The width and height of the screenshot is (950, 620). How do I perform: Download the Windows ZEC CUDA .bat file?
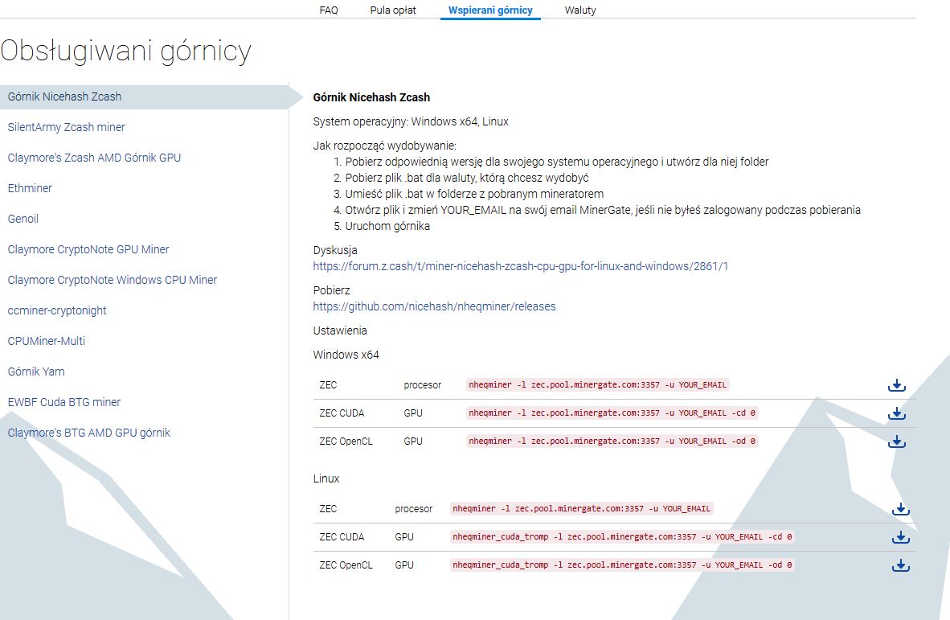click(x=897, y=413)
